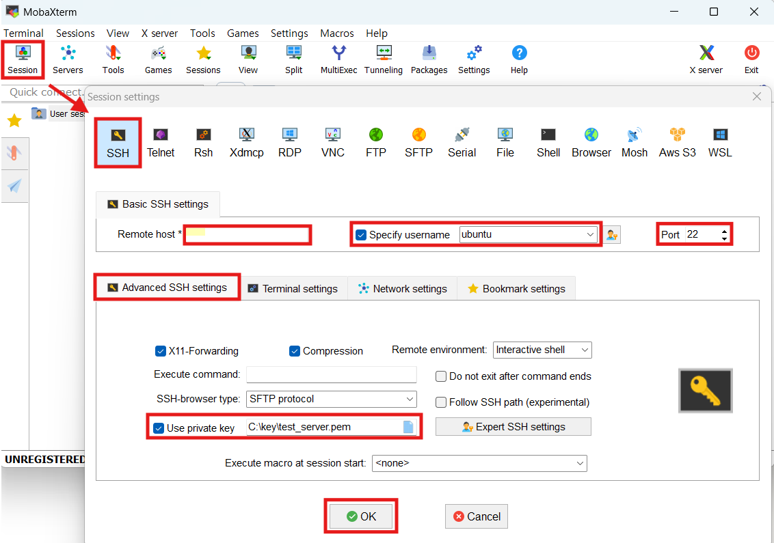This screenshot has height=543, width=774.
Task: Open the Servers toolbar icon
Action: [68, 59]
